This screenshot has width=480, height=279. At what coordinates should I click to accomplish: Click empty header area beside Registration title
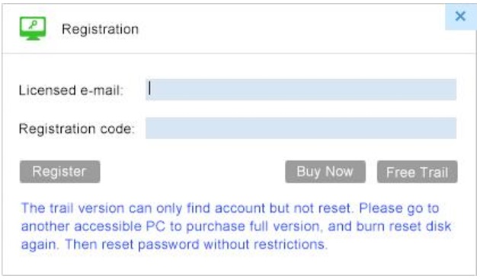[291, 29]
